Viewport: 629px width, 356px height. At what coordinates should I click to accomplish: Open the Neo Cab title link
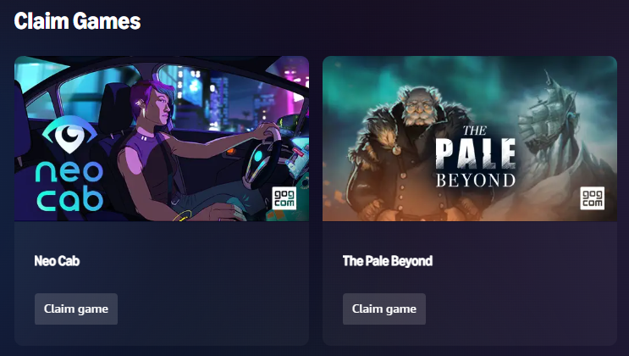coord(57,261)
